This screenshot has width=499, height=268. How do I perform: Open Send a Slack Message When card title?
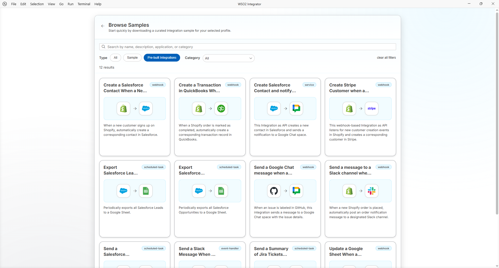tap(197, 251)
